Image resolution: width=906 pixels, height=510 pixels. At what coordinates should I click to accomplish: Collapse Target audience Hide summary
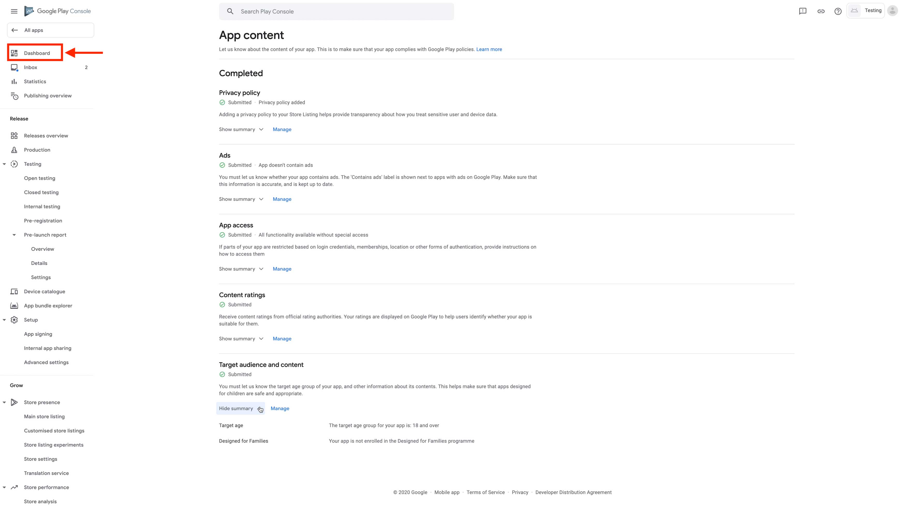tap(240, 409)
